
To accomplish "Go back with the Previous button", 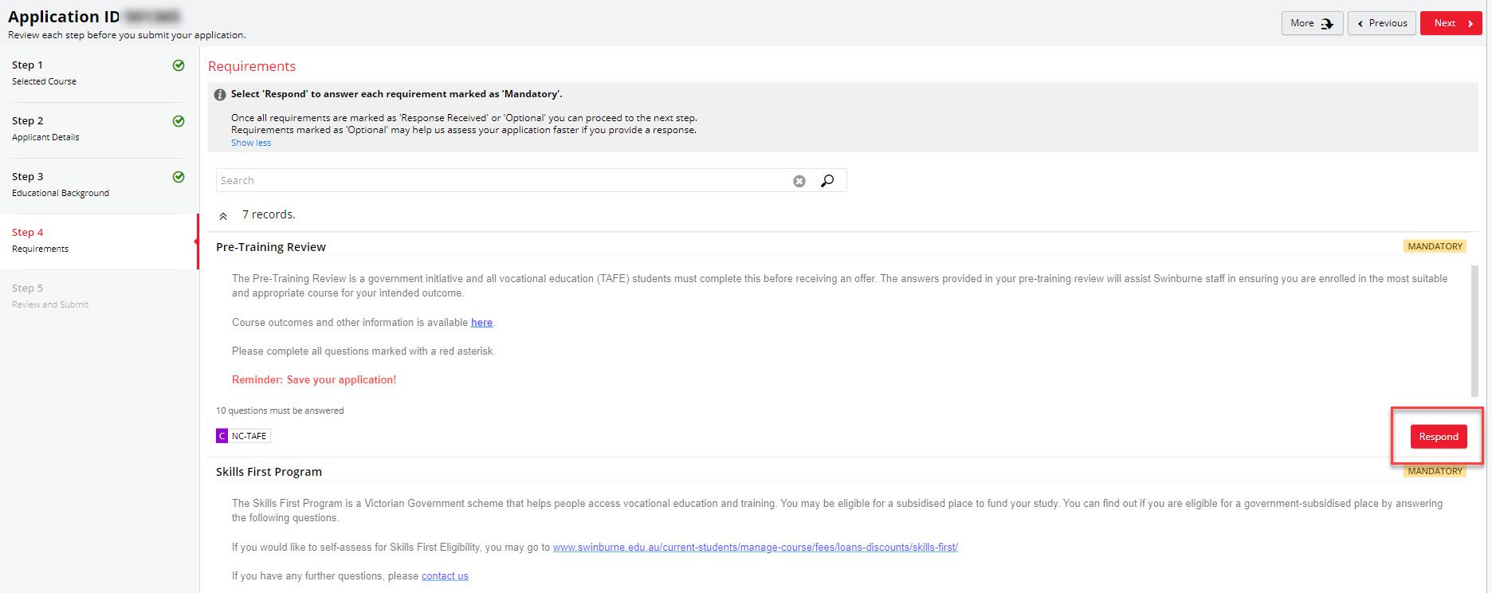I will 1381,23.
